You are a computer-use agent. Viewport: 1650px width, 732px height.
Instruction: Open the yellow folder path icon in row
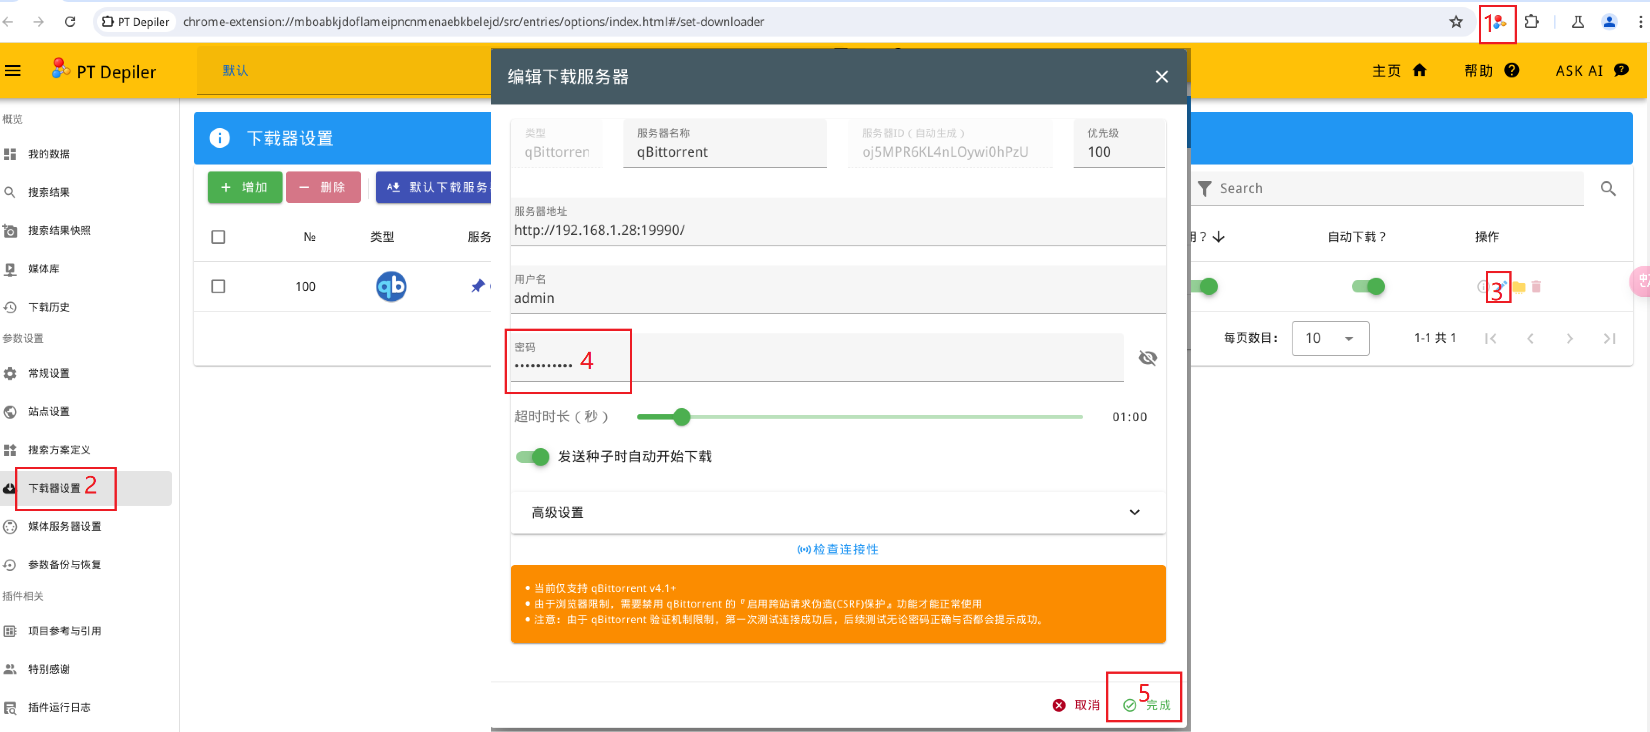click(x=1519, y=287)
